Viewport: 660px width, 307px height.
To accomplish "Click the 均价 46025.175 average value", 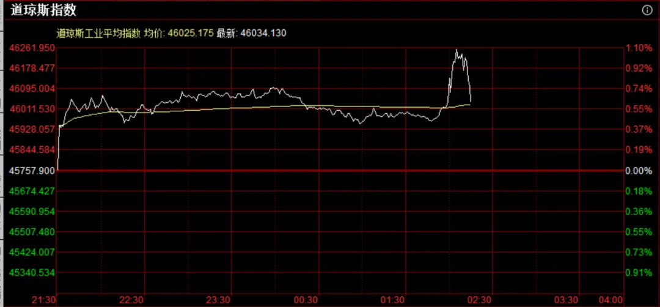I will click(x=178, y=33).
